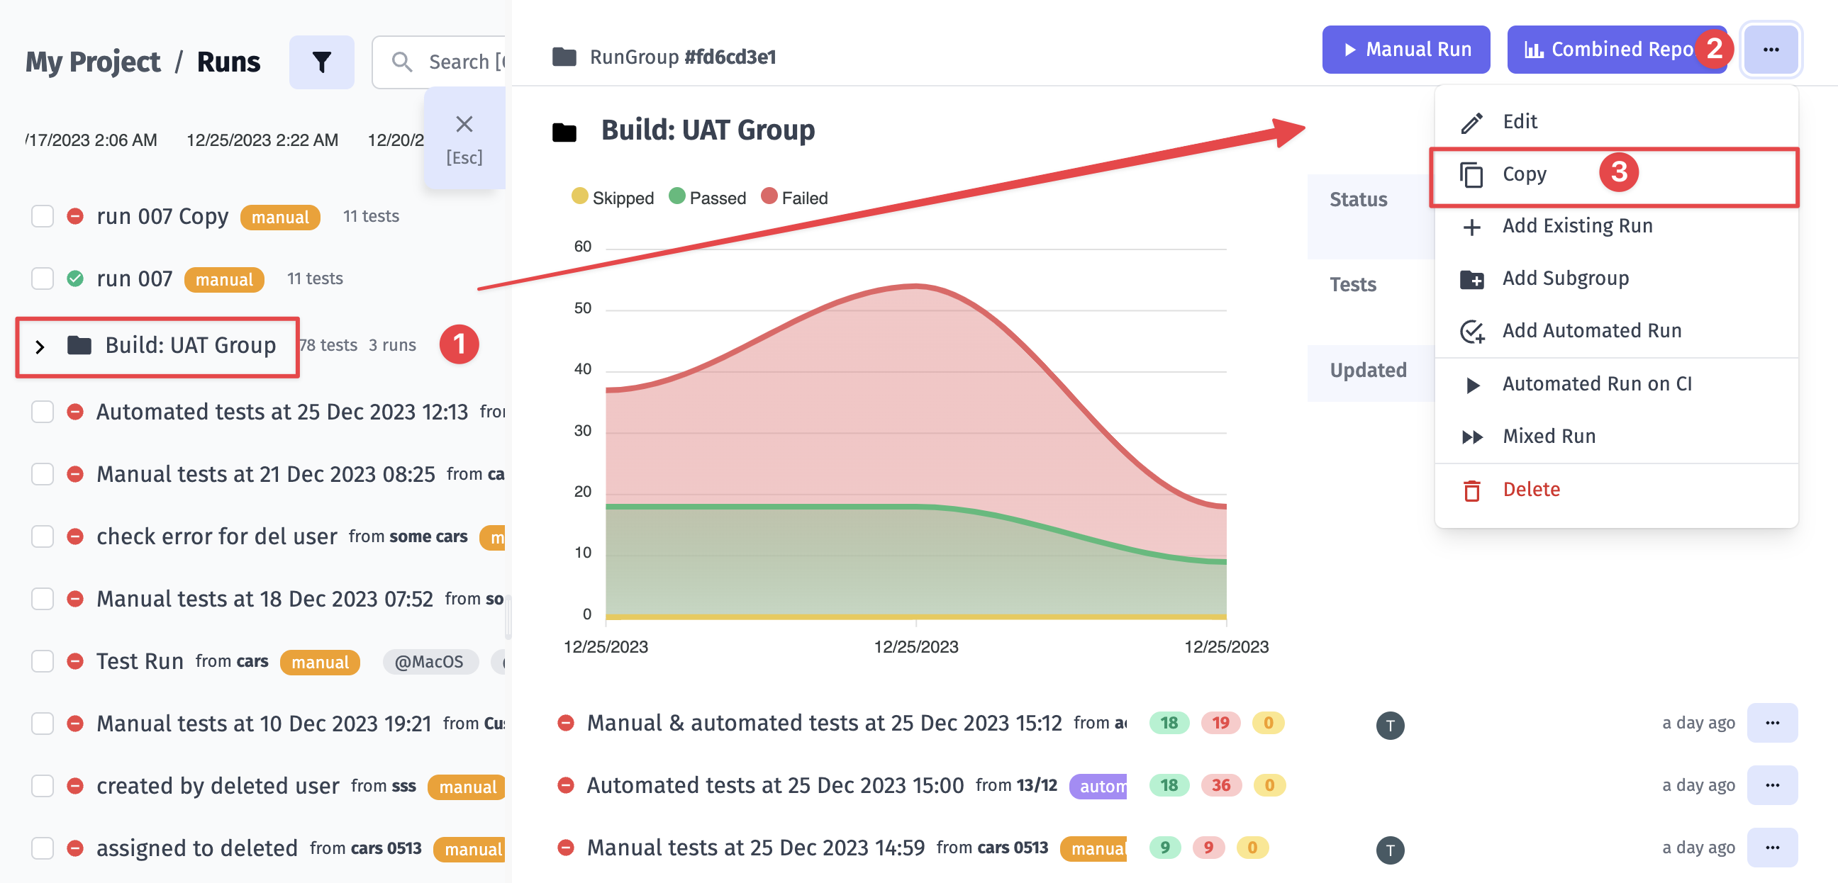
Task: Select checkbox for Manual tests at 21 Dec 08:25
Action: point(43,473)
